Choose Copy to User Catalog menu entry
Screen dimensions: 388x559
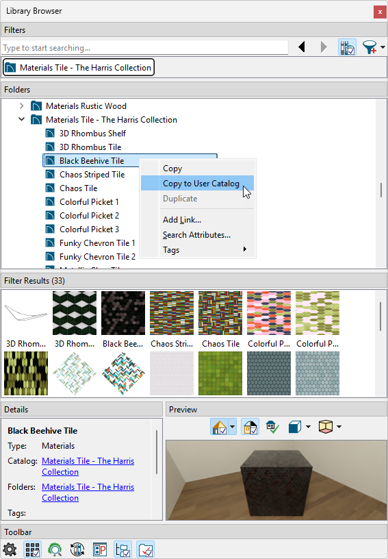[x=198, y=183]
